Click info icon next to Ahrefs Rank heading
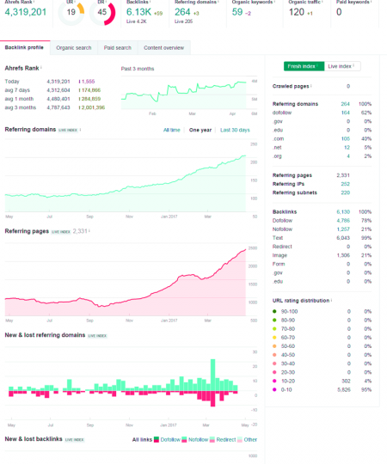 (x=41, y=68)
